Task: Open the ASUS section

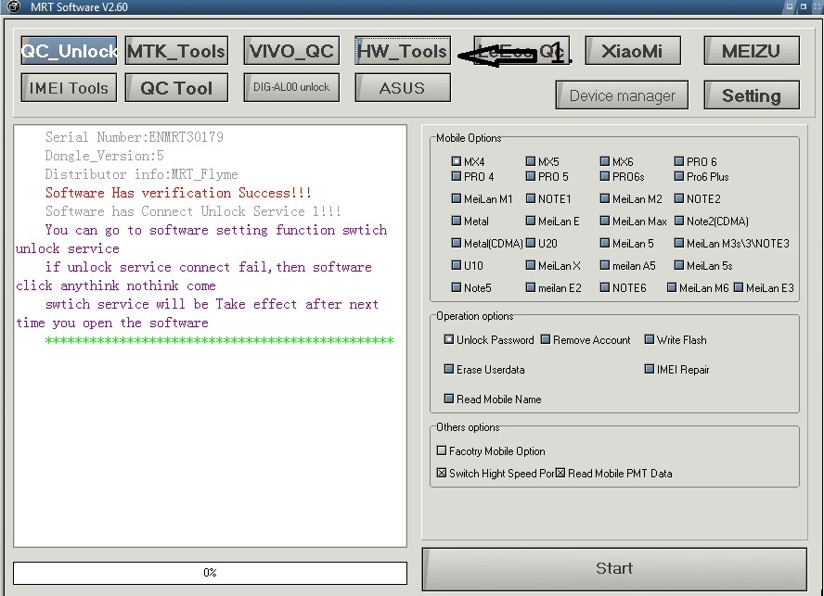Action: pos(403,88)
